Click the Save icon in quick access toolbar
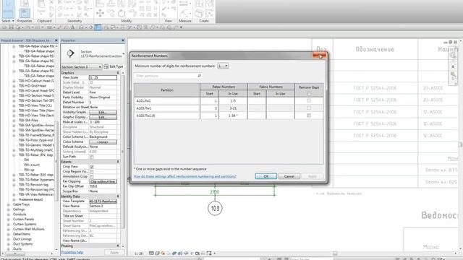 [12, 27]
